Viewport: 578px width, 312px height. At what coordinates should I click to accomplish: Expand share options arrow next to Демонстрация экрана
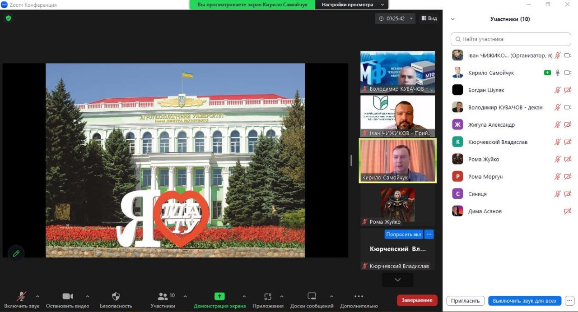[244, 297]
